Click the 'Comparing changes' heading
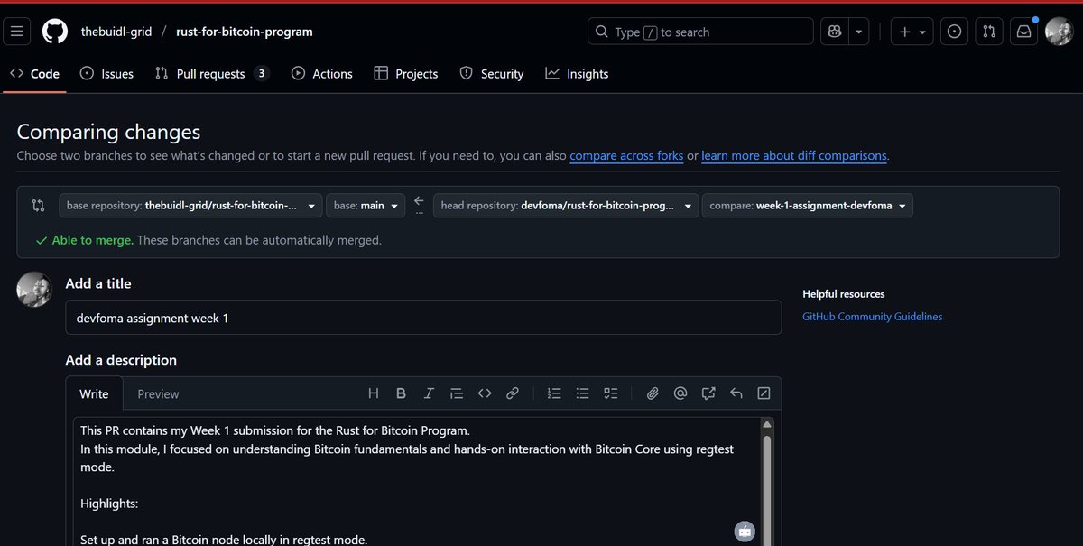Screen dimensions: 1083x546 coord(108,132)
